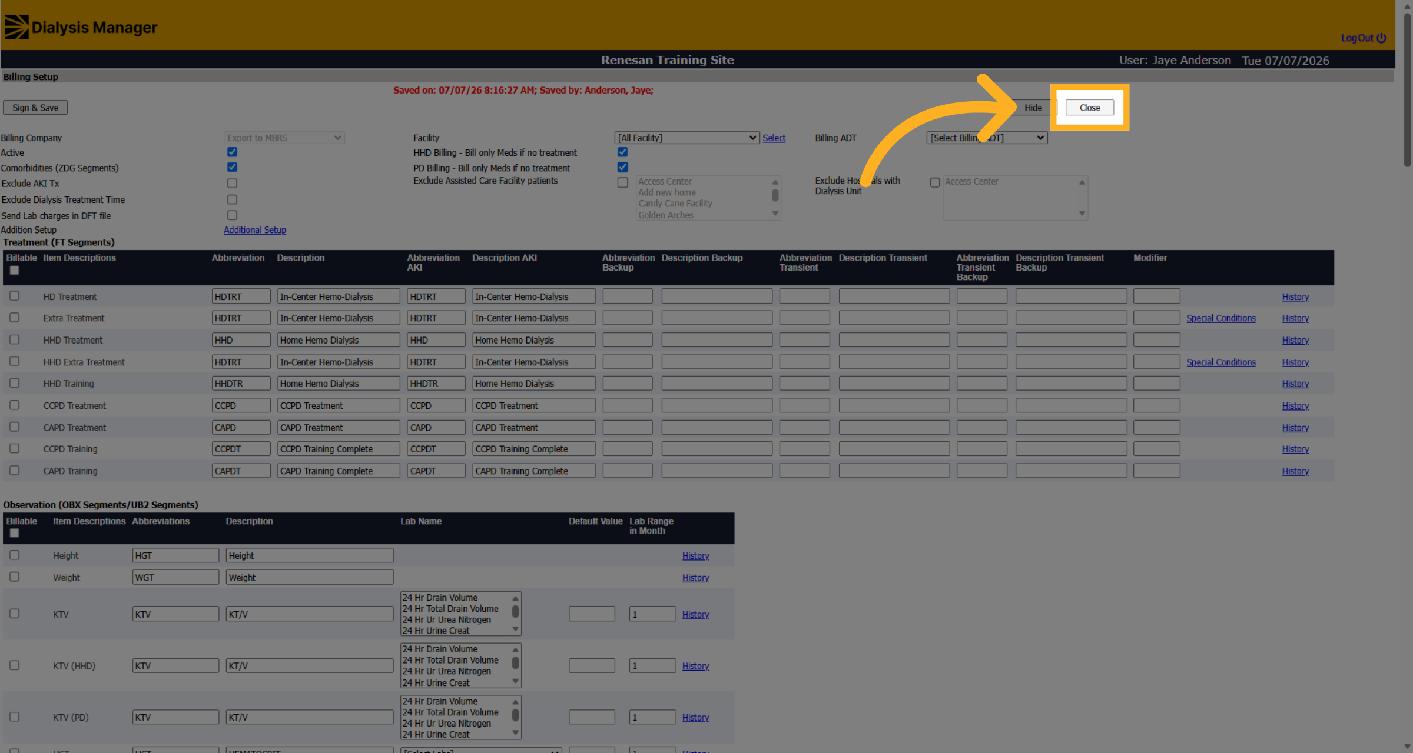Viewport: 1413px width, 753px height.
Task: Edit HD Treatment abbreviation field HDTRT
Action: tap(241, 296)
